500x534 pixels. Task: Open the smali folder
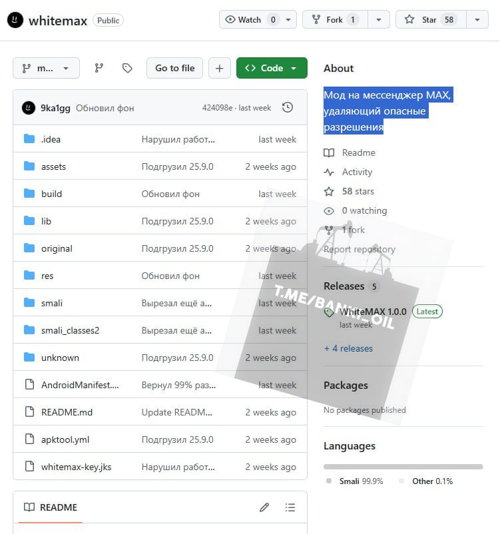[x=52, y=303]
